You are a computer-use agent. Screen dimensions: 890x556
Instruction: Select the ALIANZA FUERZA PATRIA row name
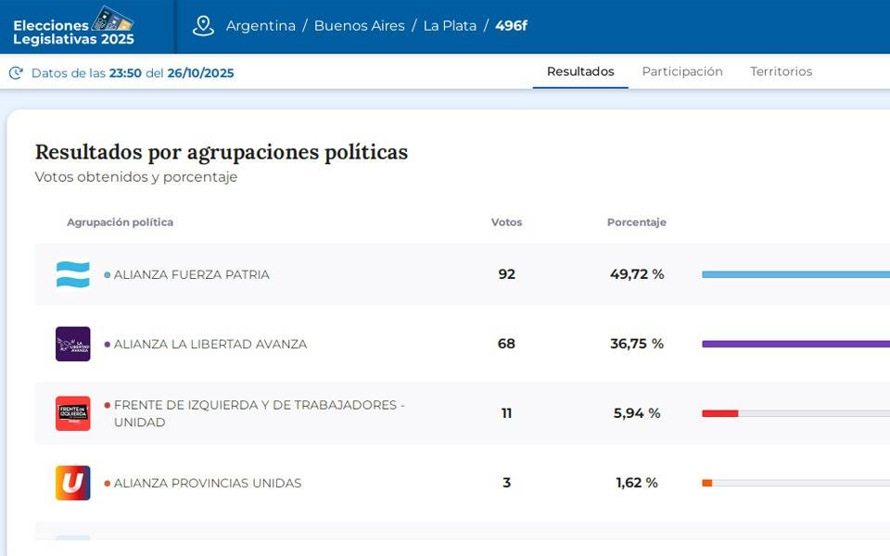click(191, 274)
